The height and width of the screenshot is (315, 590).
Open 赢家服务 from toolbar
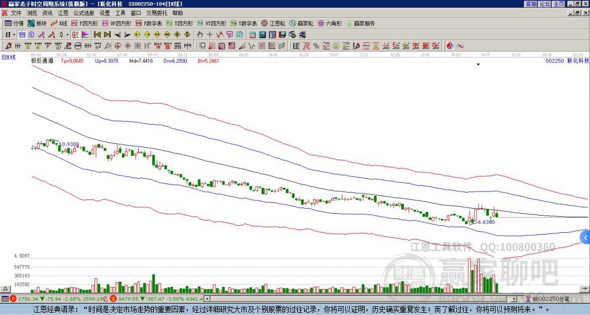pos(361,23)
